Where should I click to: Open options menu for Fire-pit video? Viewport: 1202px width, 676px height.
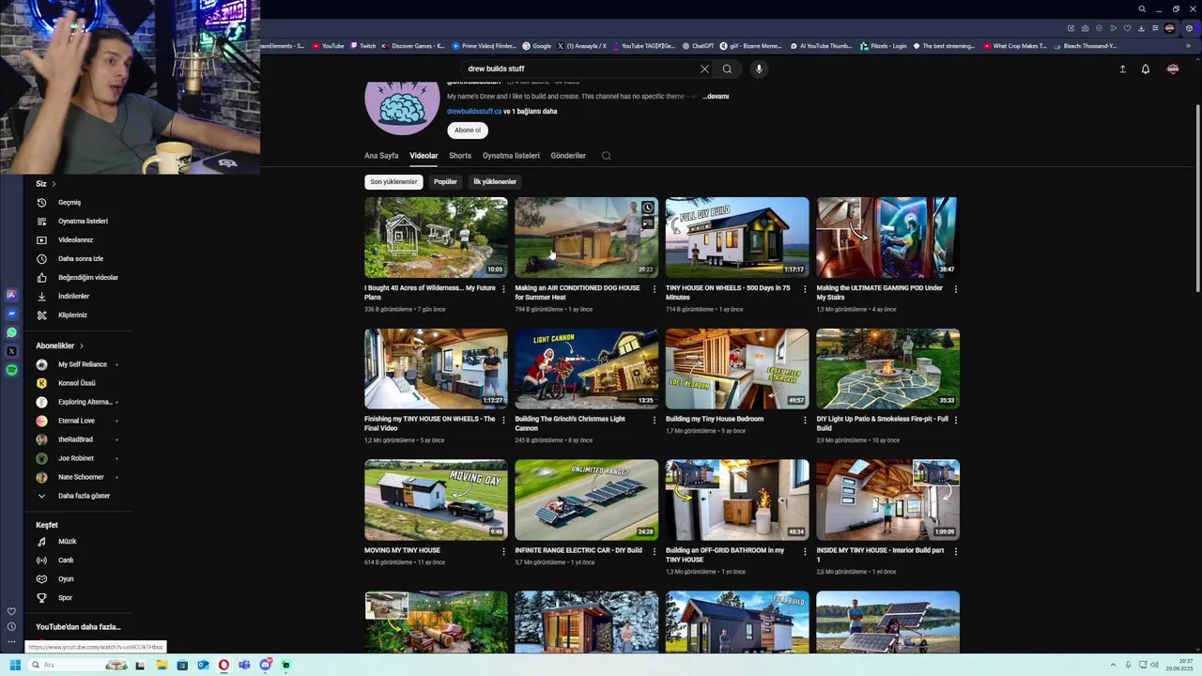[x=956, y=420]
